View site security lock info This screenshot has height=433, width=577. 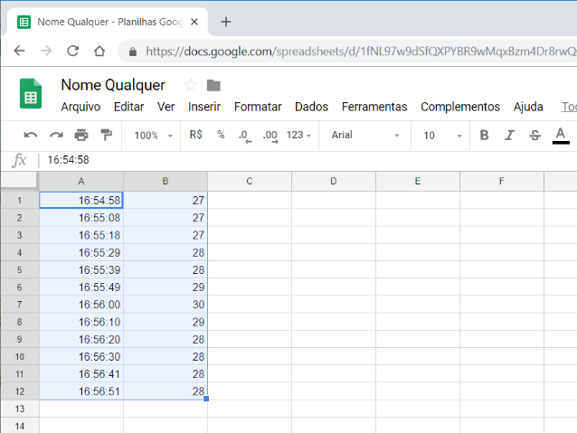(x=133, y=52)
